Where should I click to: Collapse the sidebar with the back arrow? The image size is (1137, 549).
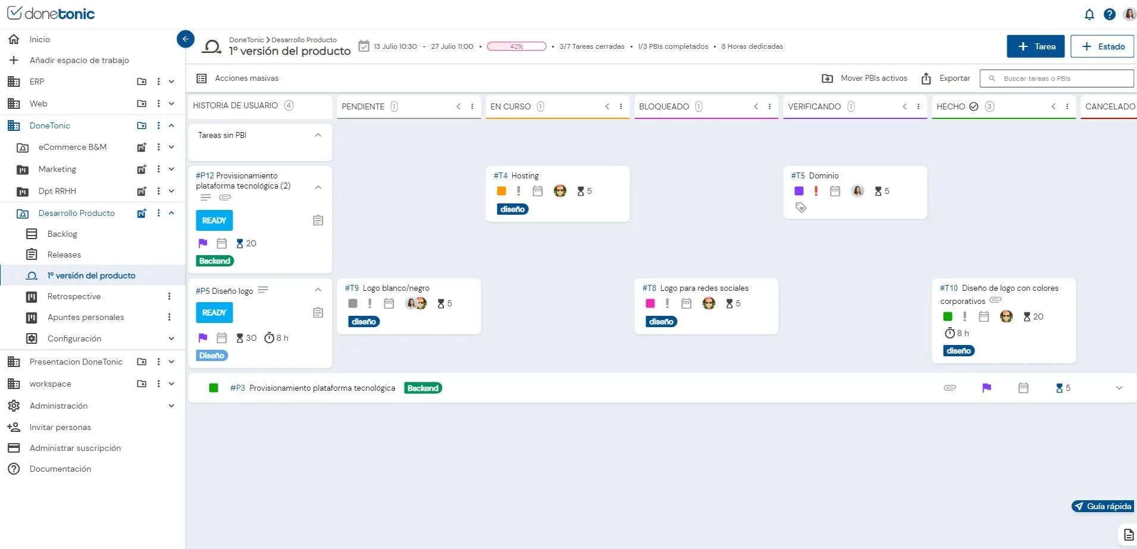[186, 39]
